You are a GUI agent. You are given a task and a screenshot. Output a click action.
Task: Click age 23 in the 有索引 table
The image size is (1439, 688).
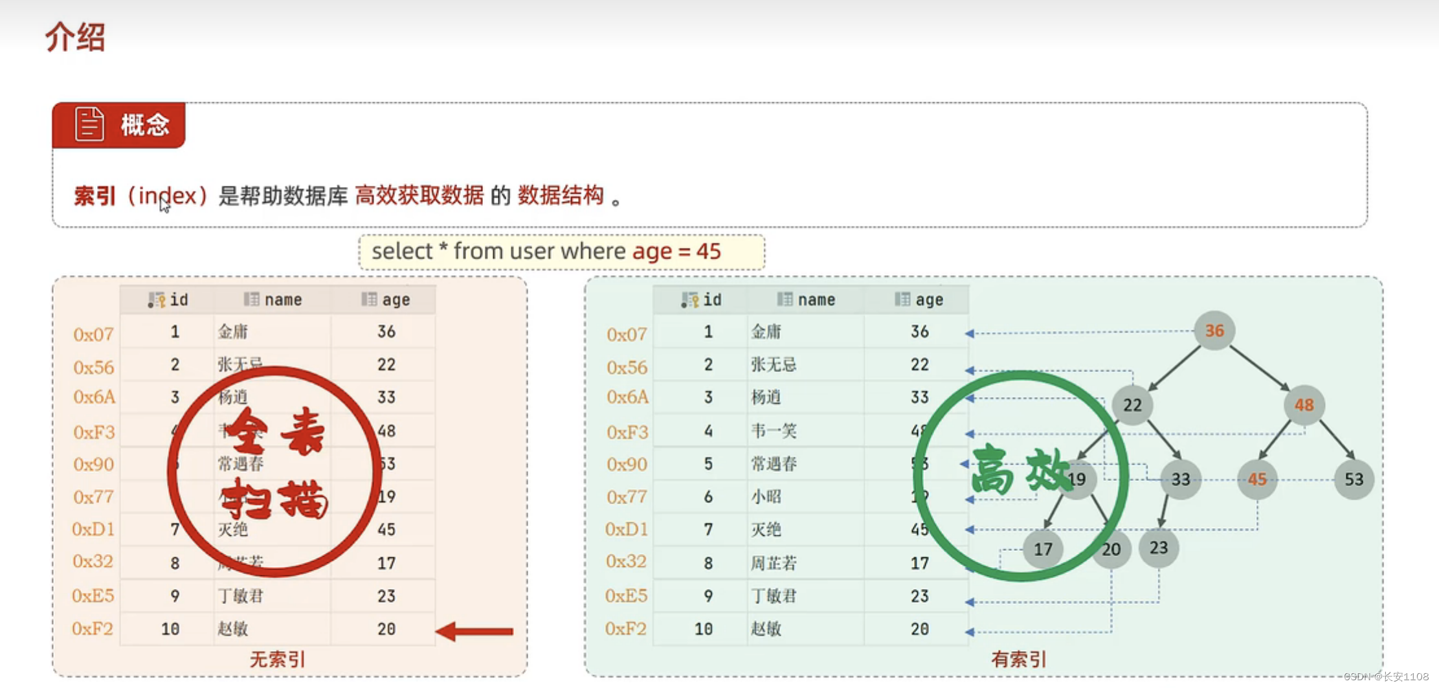920,595
